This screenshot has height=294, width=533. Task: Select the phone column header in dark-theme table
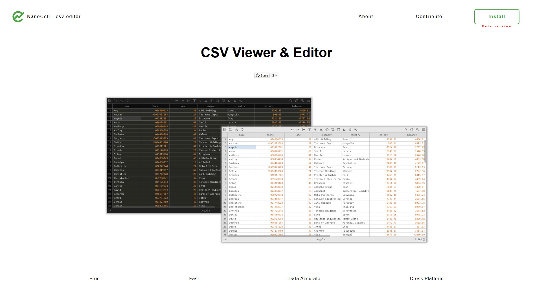click(x=155, y=106)
